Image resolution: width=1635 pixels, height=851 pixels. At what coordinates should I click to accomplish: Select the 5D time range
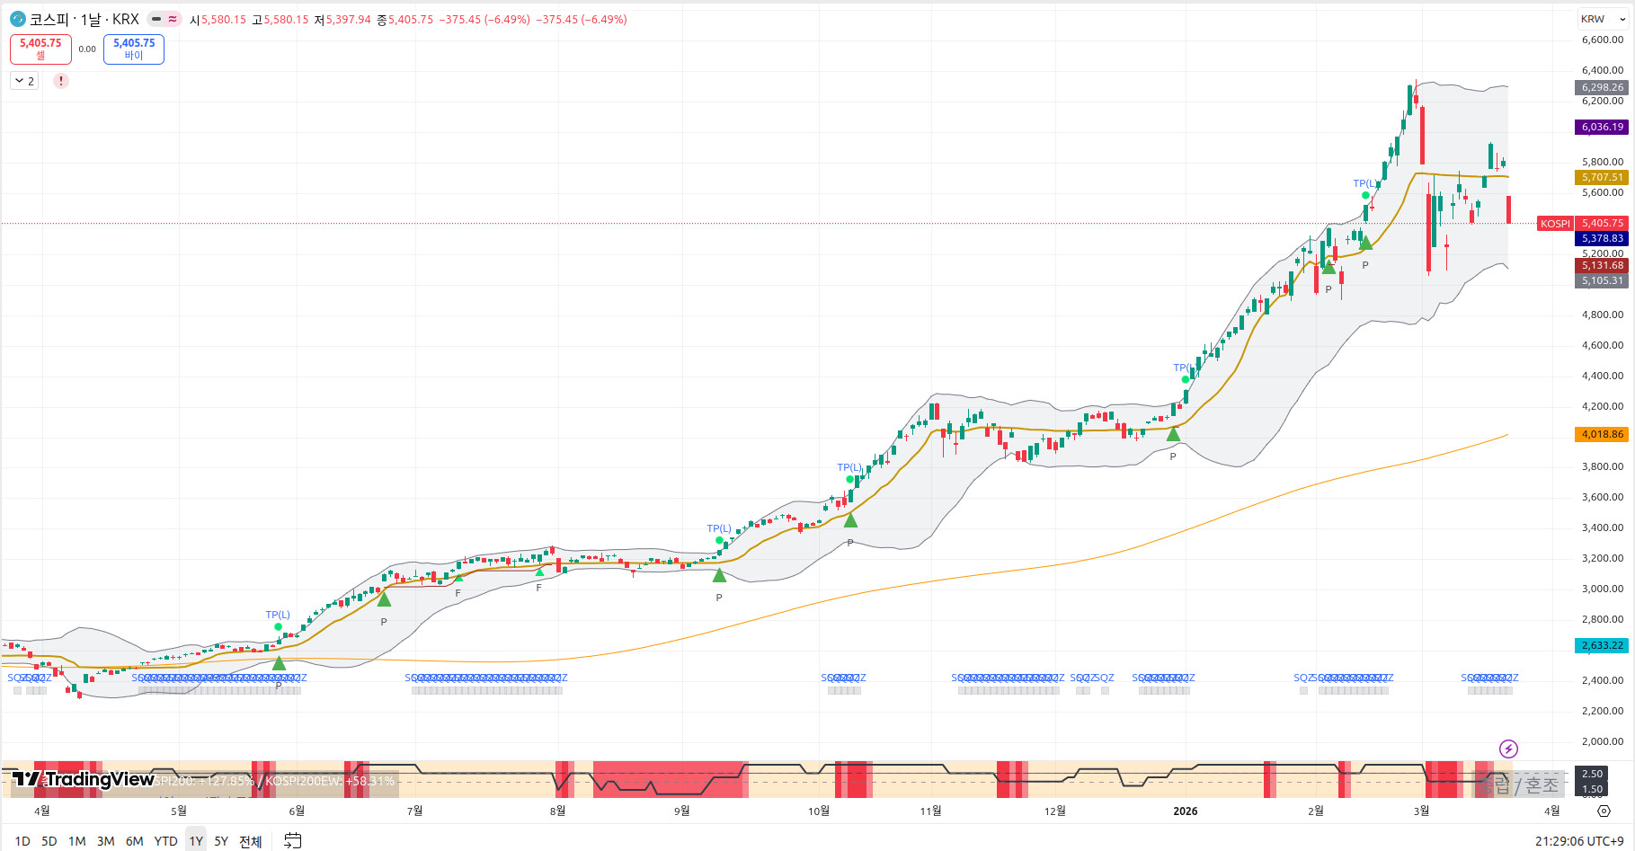(x=49, y=841)
